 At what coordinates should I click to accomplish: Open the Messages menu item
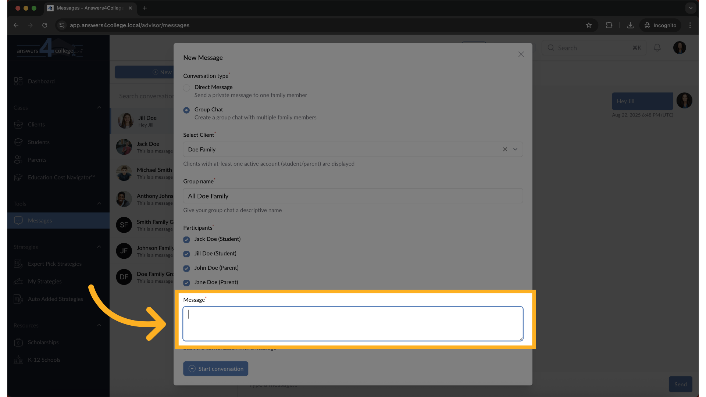[40, 221]
